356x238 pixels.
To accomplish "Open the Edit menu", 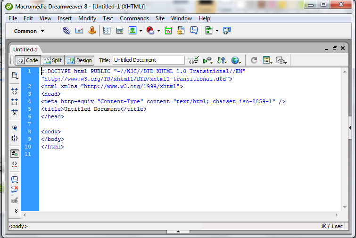I will point(28,18).
